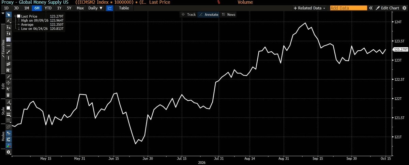Select the YTD range tab

(x=48, y=8)
